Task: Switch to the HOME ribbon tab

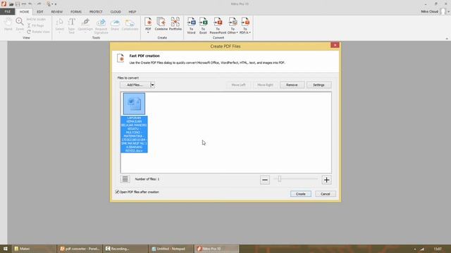Action: pyautogui.click(x=24, y=12)
